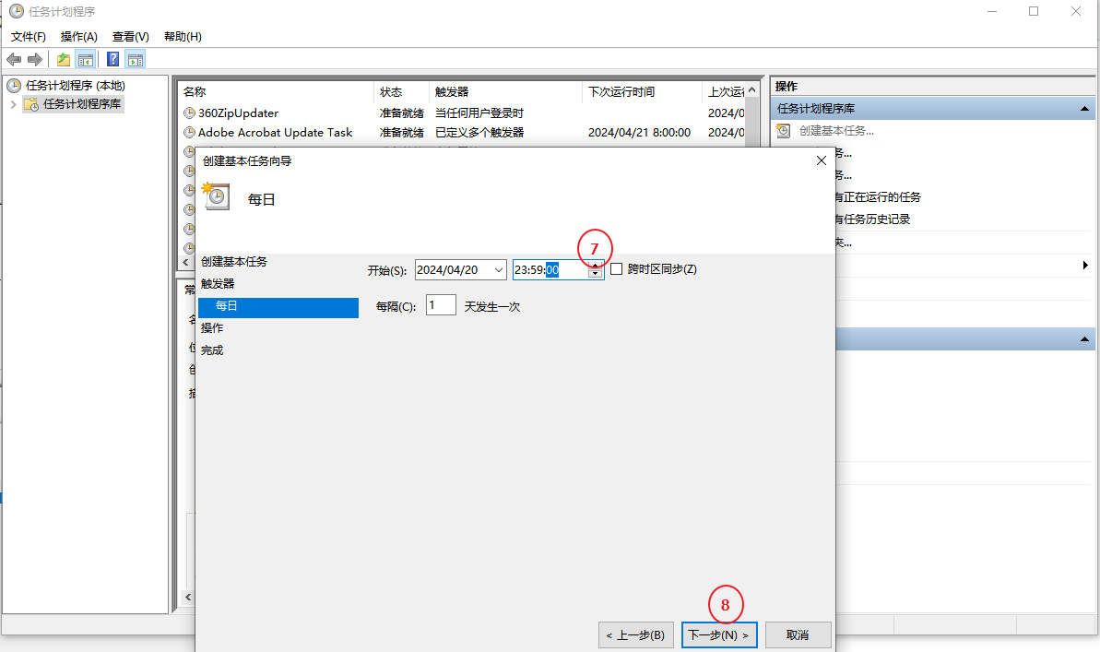Screen dimensions: 1100x652
Task: Click the '2024/04/21 8:00:00' next run cell
Action: pyautogui.click(x=639, y=133)
